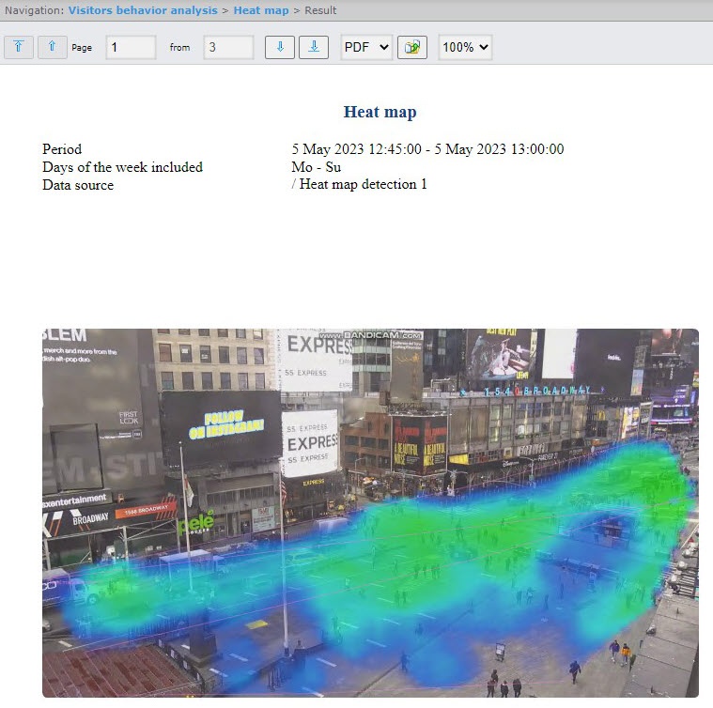Open Heat map breadcrumb link
713x708 pixels.
(261, 10)
